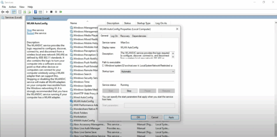Select the Windows Mixed Reality row text
The width and height of the screenshot is (277, 137).
pos(85,39)
